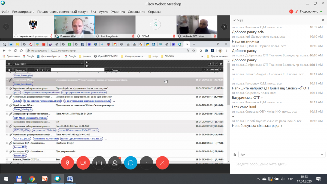
Task: Open the chat recipient dropdown 'Все'
Action: click(x=281, y=155)
